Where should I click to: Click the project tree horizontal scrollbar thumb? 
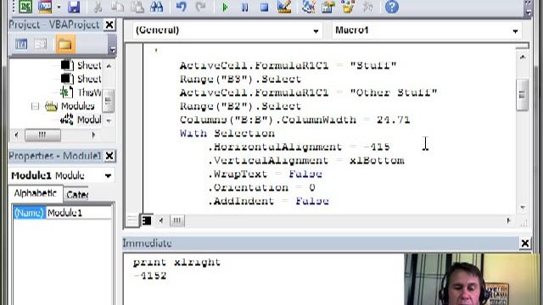(42, 135)
